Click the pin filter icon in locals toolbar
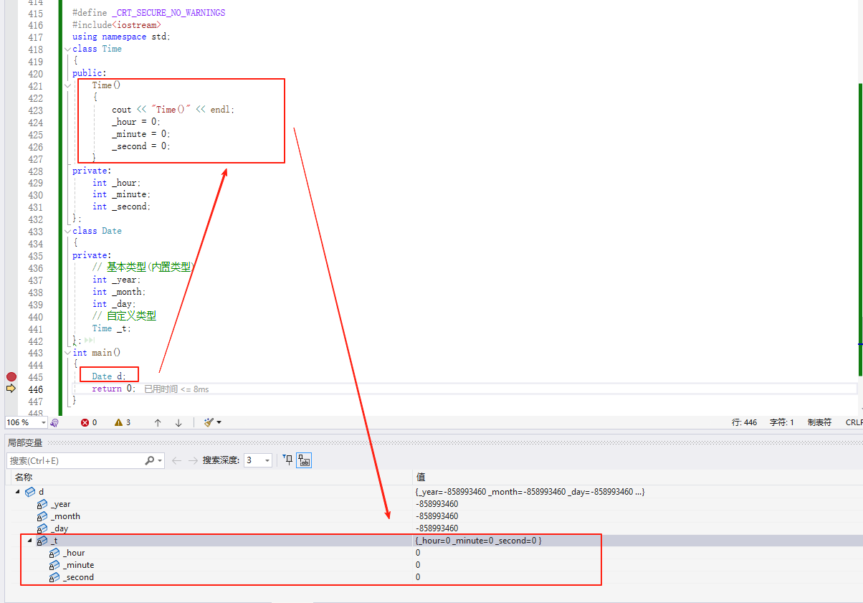The image size is (863, 603). pyautogui.click(x=288, y=460)
